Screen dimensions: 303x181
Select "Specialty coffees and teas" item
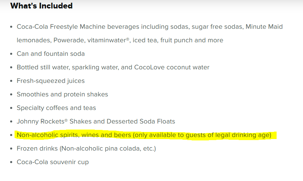(56, 108)
